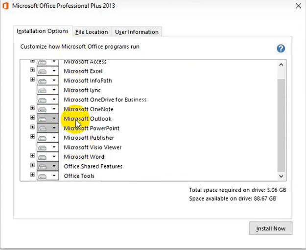The image size is (306, 250).
Task: Click the drive icon beside Office Tools
Action: (x=43, y=175)
